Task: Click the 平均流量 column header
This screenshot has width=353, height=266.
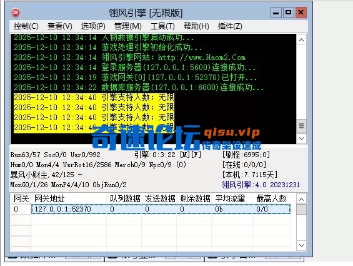Action: tap(232, 199)
